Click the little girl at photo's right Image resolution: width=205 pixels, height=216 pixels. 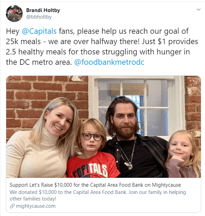[x=183, y=154]
